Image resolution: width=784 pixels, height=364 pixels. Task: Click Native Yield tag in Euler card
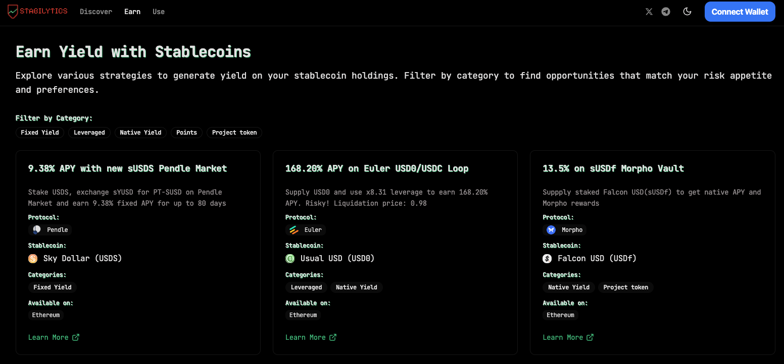pyautogui.click(x=357, y=287)
